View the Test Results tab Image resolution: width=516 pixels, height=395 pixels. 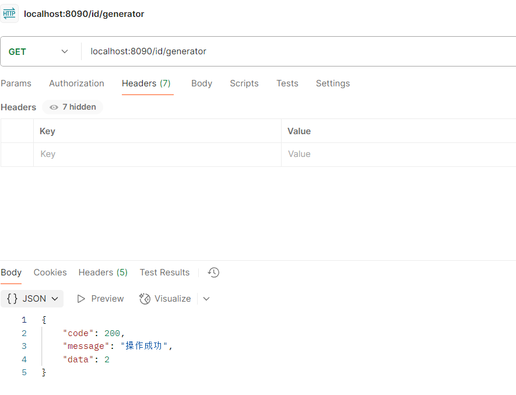pyautogui.click(x=164, y=272)
